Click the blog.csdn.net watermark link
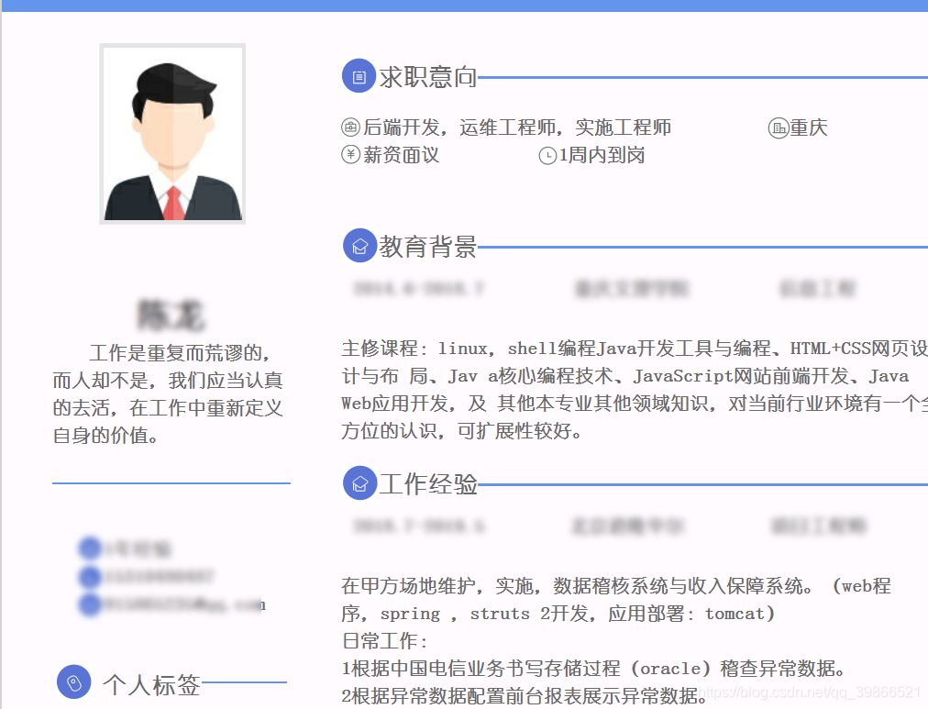This screenshot has height=709, width=928. [x=810, y=692]
